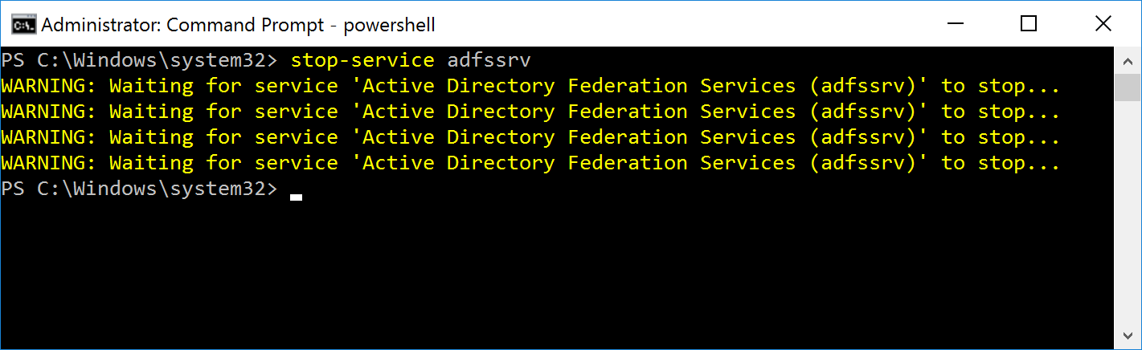Image resolution: width=1142 pixels, height=350 pixels.
Task: Click the empty black console area
Action: pyautogui.click(x=563, y=273)
